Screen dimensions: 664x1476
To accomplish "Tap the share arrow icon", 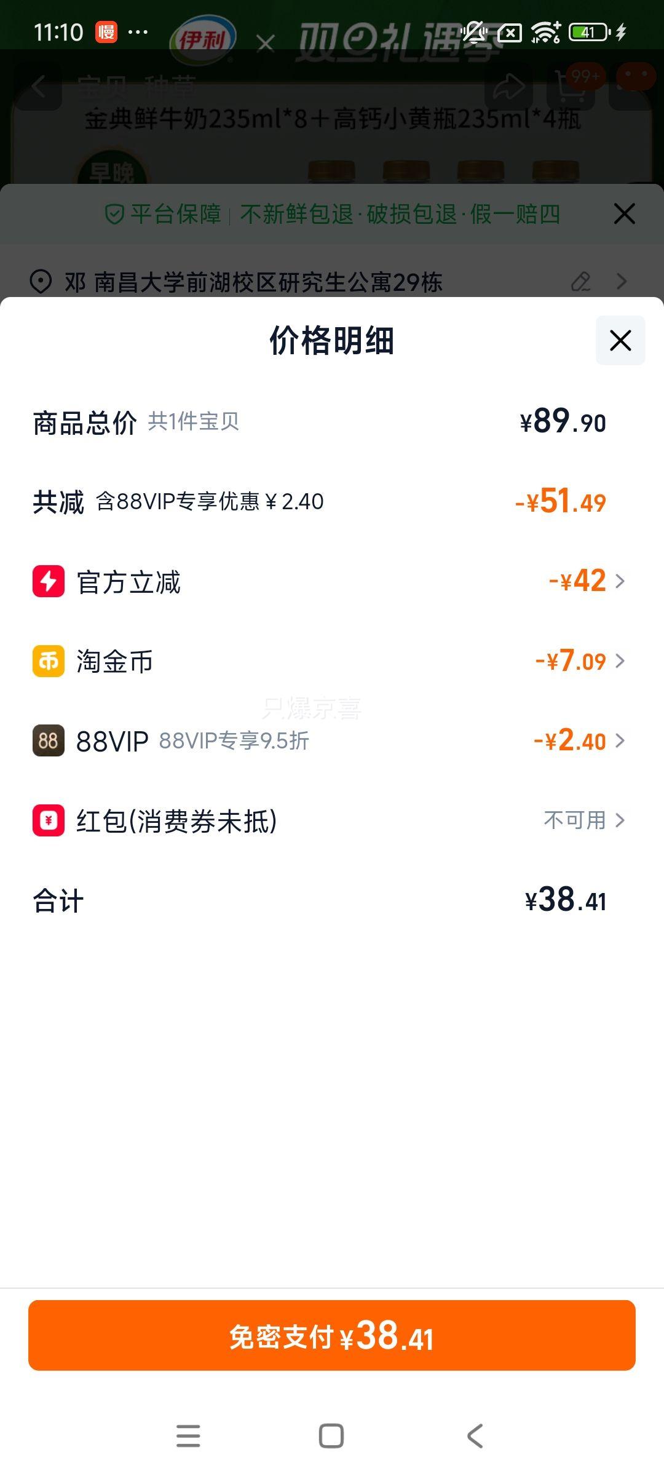I will pos(507,87).
